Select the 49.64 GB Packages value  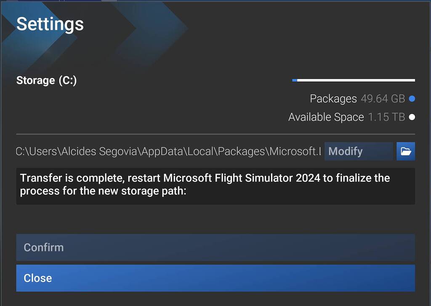coord(383,98)
